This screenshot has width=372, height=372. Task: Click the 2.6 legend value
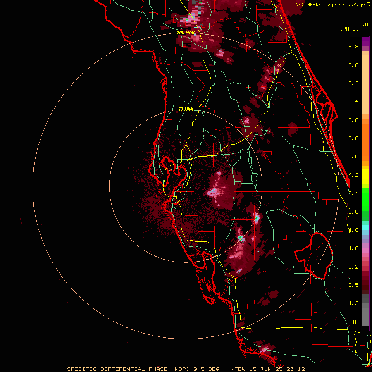[353, 212]
